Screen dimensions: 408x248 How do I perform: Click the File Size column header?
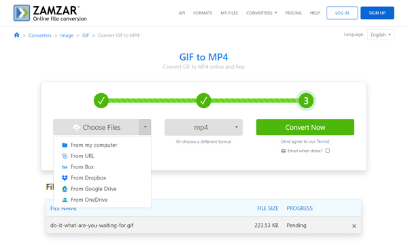[268, 208]
